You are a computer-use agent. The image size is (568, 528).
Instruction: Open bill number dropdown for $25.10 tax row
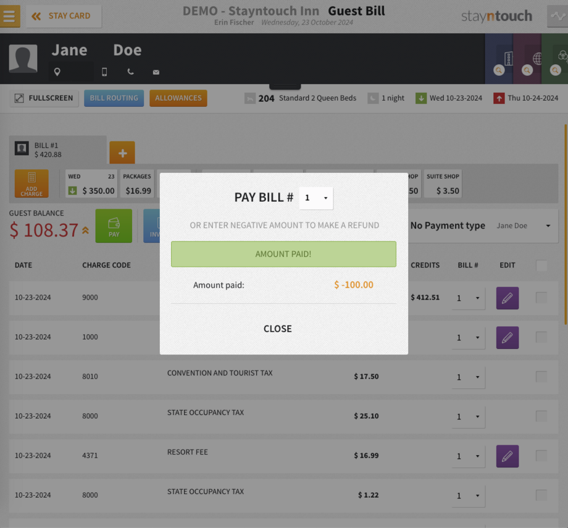(469, 417)
